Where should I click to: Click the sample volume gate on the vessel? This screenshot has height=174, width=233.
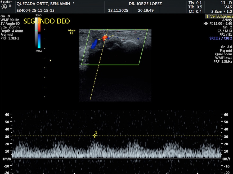(x=105, y=38)
